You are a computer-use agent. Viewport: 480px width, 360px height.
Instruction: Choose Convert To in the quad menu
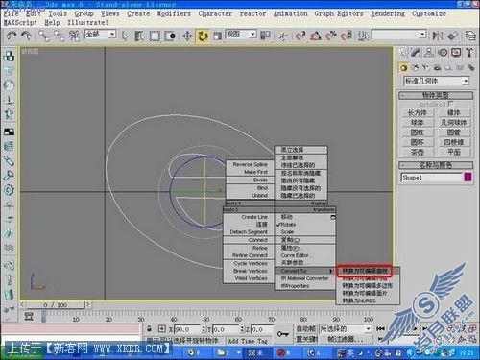point(304,271)
